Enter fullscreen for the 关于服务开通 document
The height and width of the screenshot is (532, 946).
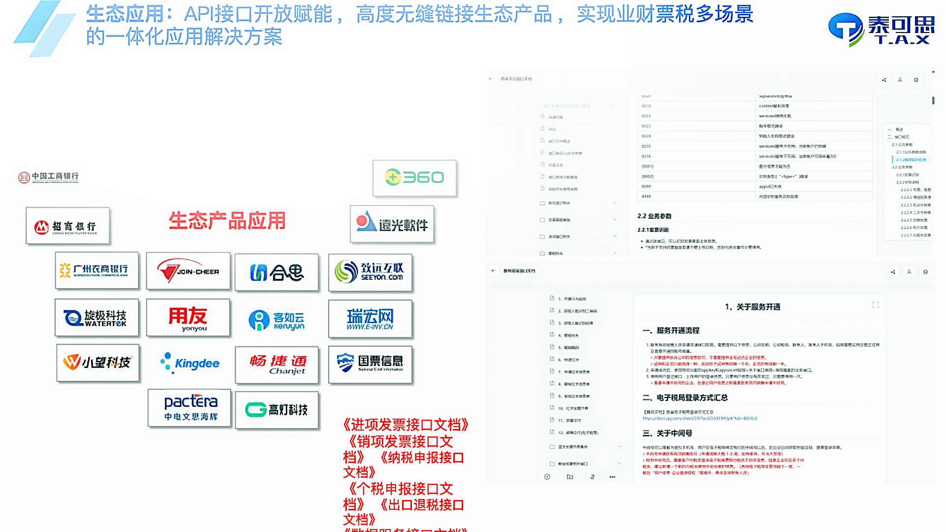coord(876,305)
